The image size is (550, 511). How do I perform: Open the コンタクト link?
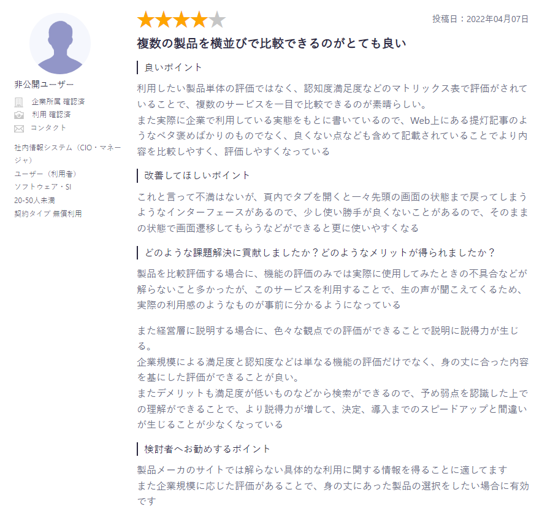pyautogui.click(x=48, y=128)
